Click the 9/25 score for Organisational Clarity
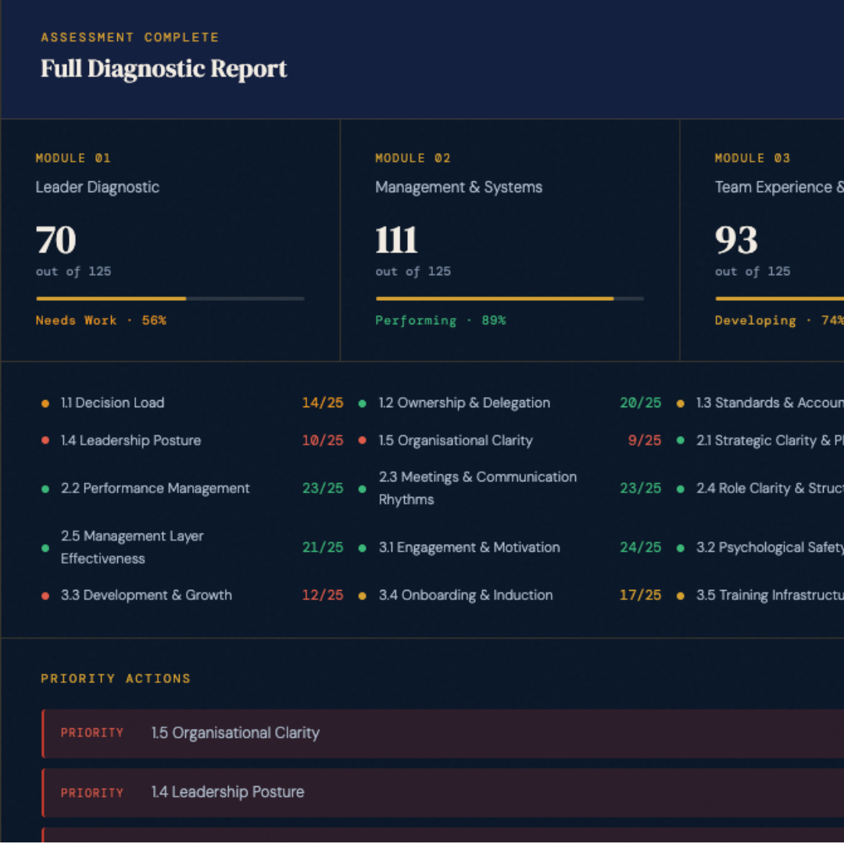844x844 pixels. [x=644, y=441]
